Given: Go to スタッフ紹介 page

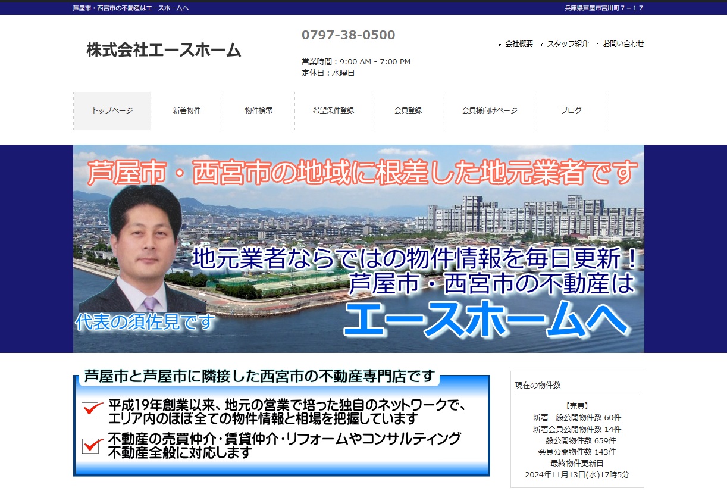Looking at the screenshot, I should [x=568, y=44].
